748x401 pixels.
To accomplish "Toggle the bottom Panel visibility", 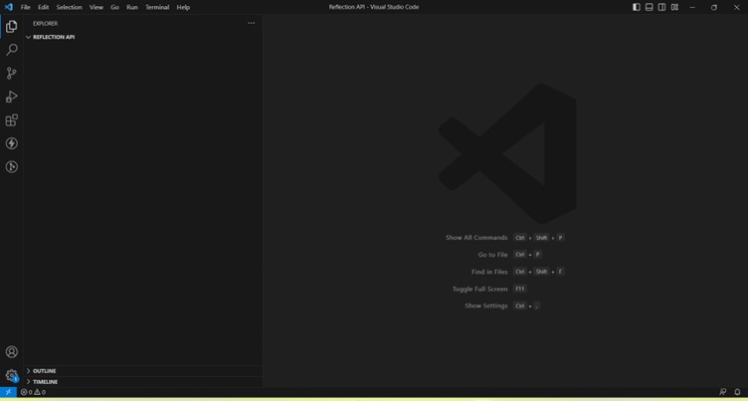I will pos(650,7).
